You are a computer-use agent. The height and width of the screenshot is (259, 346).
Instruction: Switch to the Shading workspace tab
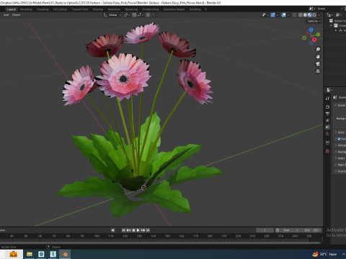(98, 9)
